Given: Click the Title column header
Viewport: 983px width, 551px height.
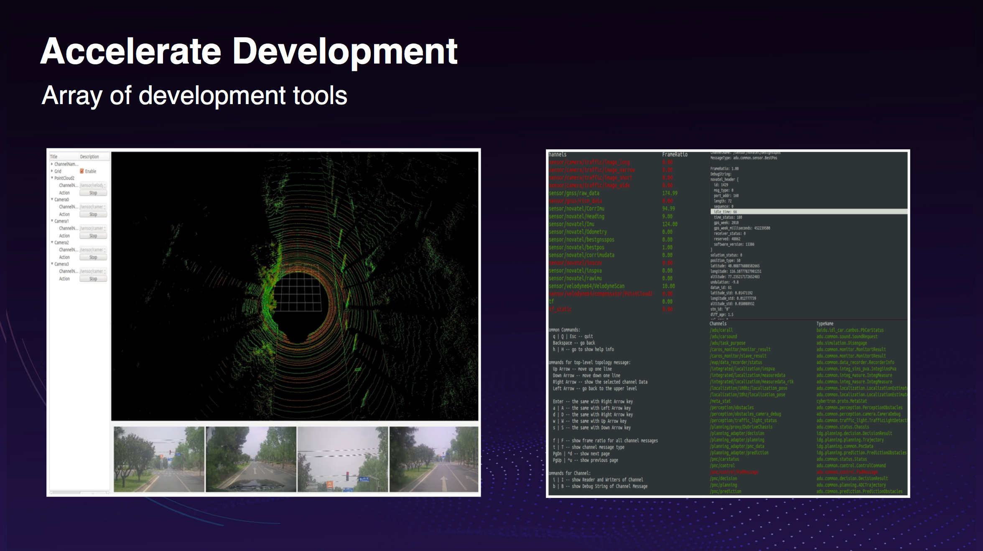Looking at the screenshot, I should tap(54, 156).
